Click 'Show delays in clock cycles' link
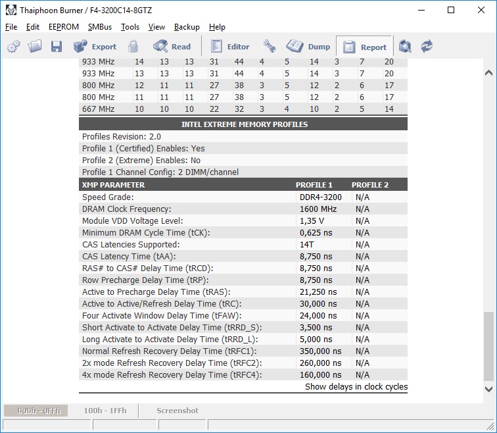The image size is (497, 433). [356, 387]
